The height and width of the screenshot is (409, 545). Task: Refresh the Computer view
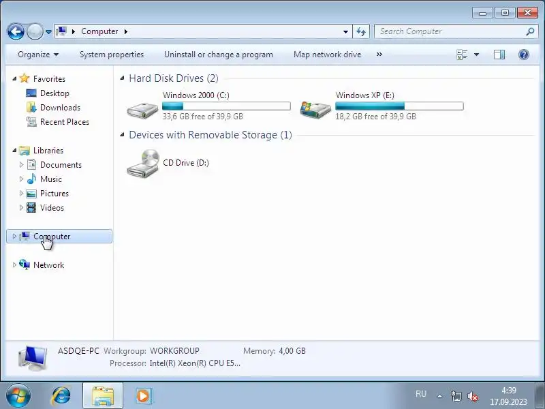tap(361, 31)
